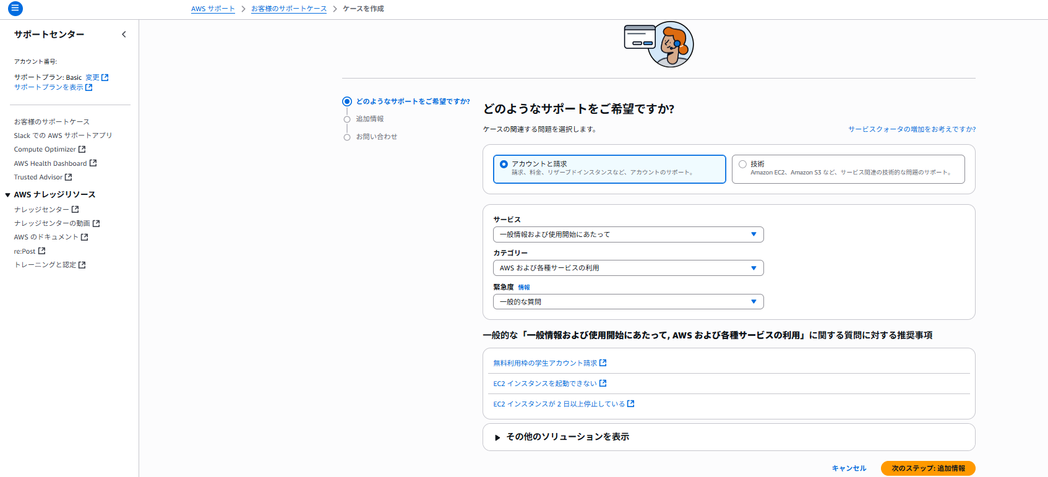Click the external icon next to トレーニングと認定

[82, 265]
